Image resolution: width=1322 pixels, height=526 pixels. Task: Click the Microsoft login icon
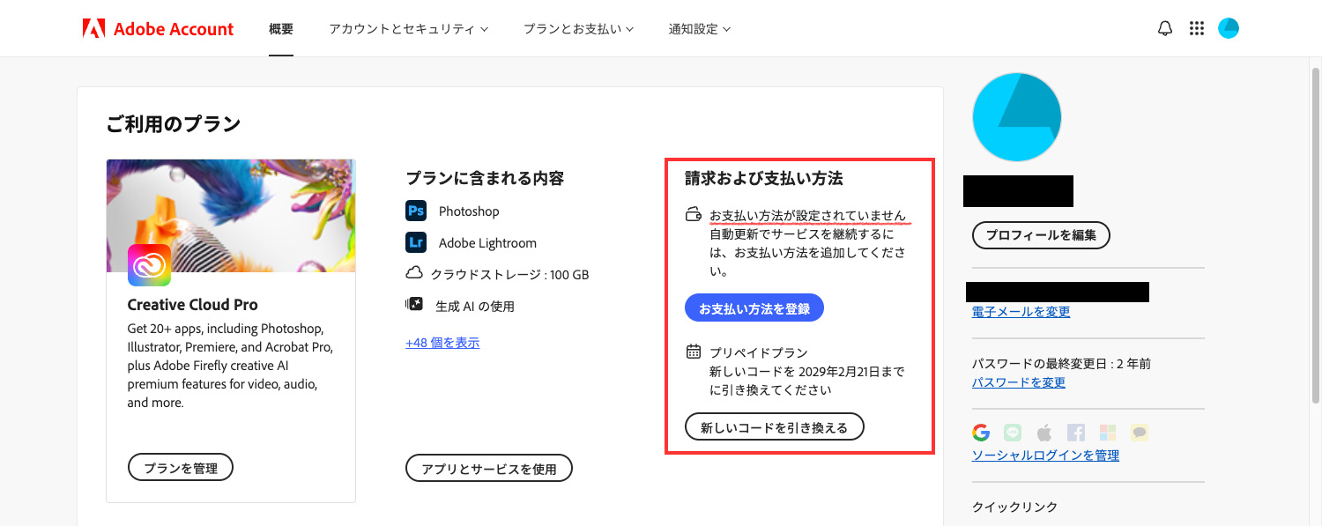[x=1108, y=433]
